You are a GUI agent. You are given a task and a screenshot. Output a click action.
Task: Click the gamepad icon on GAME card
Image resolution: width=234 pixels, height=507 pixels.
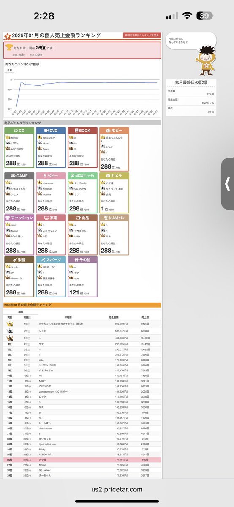coord(13,175)
